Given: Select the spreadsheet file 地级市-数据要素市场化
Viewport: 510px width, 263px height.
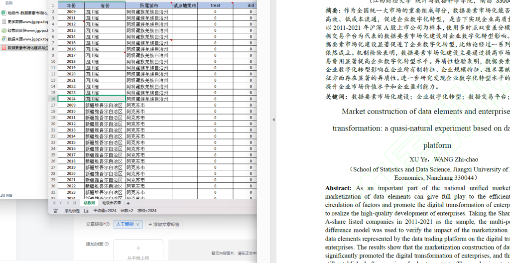Looking at the screenshot, I should click(x=25, y=12).
